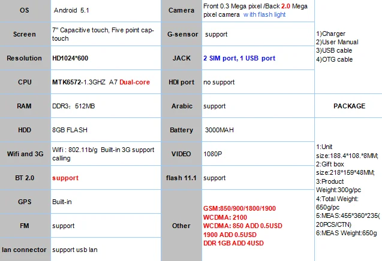Click the 1:Unit size:188.4*108.*8MM entry
The height and width of the screenshot is (261, 382).
[x=347, y=151]
